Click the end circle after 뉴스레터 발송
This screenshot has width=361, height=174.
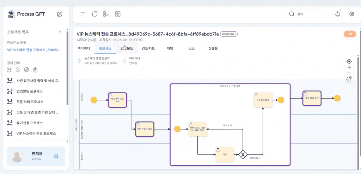point(281,100)
